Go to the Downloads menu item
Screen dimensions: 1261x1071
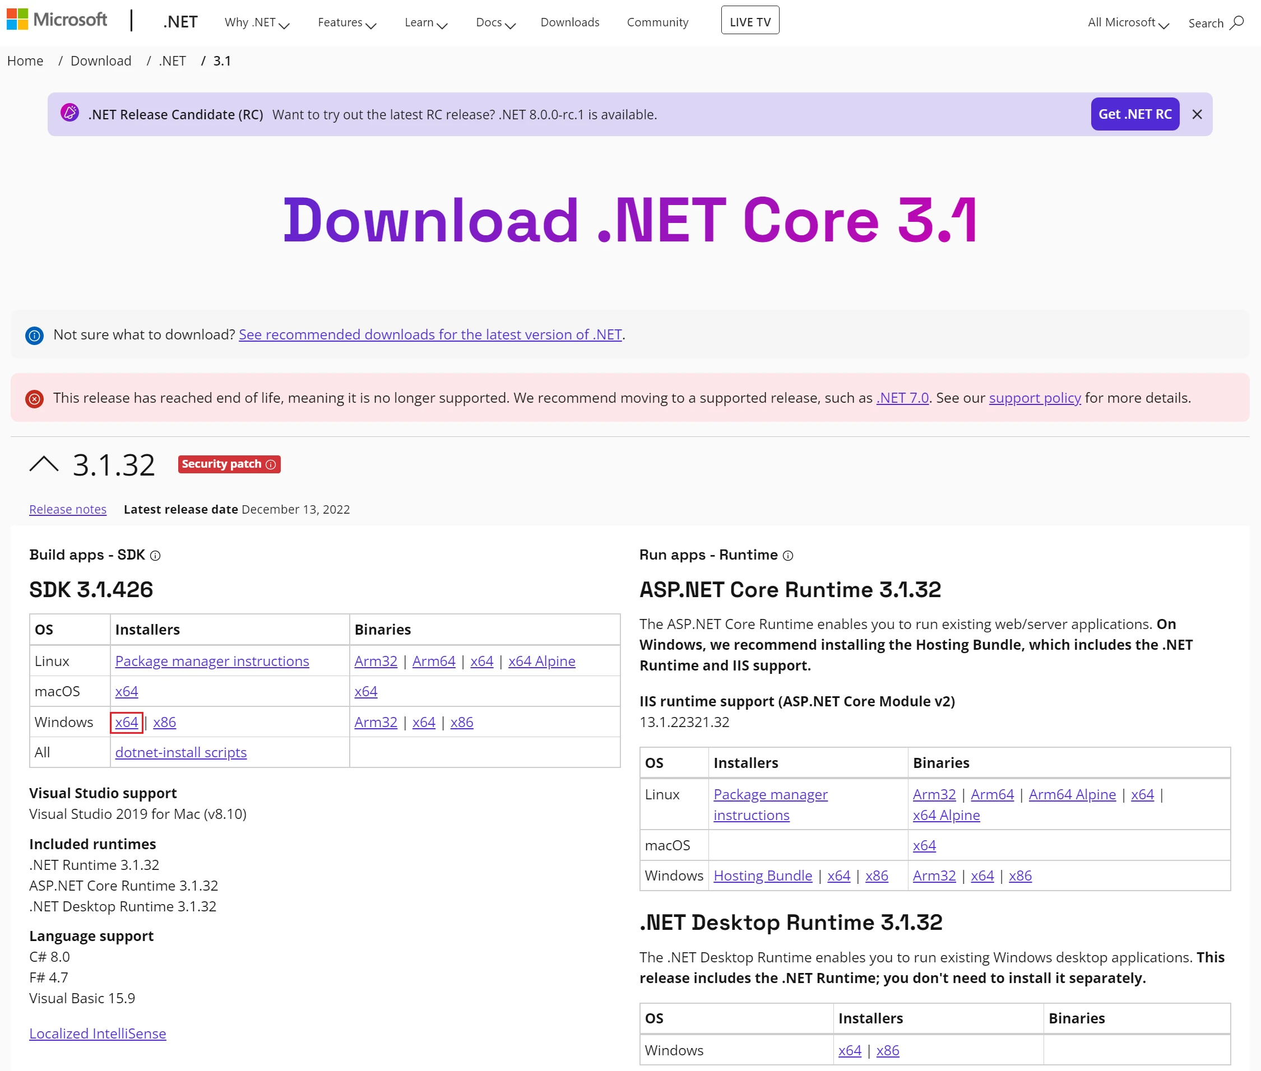pos(569,22)
